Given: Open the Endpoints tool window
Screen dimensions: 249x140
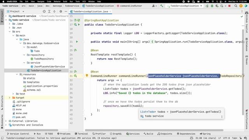Looking at the screenshot, I should coord(165,134).
